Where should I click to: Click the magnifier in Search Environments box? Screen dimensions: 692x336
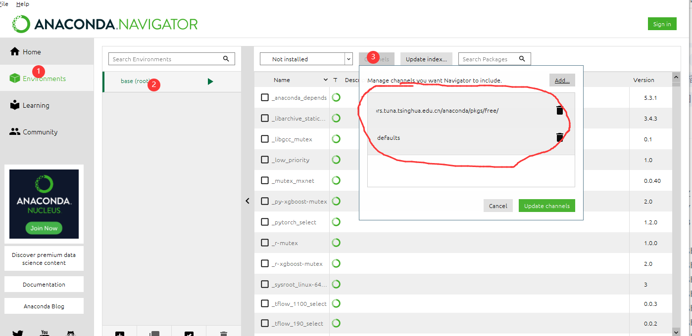click(x=226, y=59)
